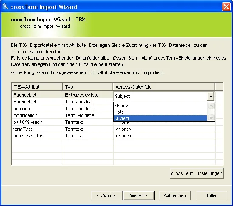Open help with the Hilfe button
This screenshot has width=233, height=206.
[x=211, y=195]
